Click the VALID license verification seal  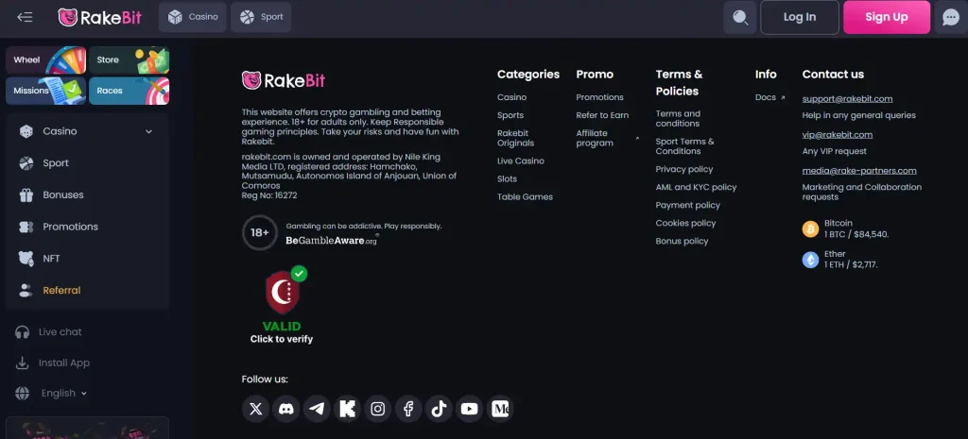282,305
